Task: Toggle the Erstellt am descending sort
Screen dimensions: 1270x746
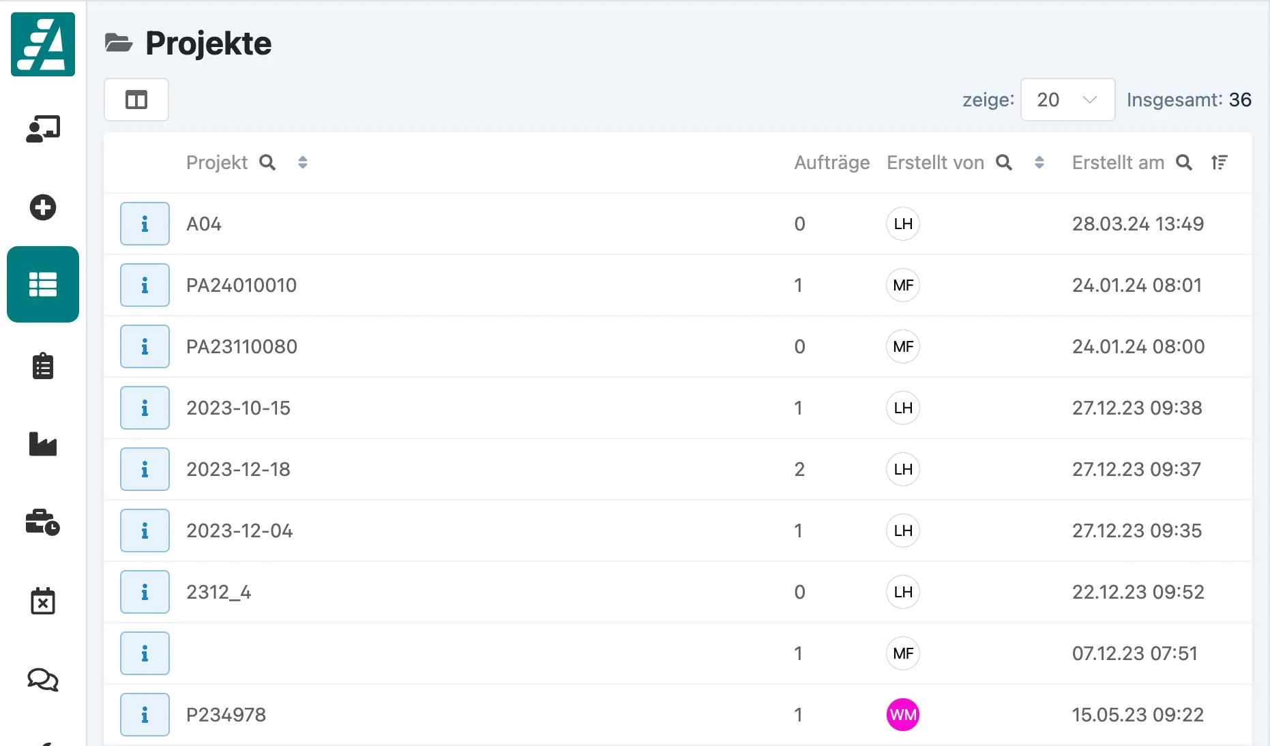Action: tap(1220, 162)
